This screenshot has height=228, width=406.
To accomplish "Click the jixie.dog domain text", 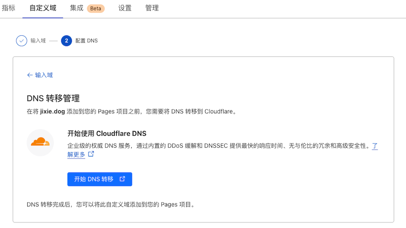I will pyautogui.click(x=52, y=112).
